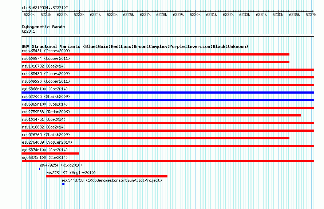Click the ruler's left arrow end
This screenshot has width=324, height=209.
point(23,11)
